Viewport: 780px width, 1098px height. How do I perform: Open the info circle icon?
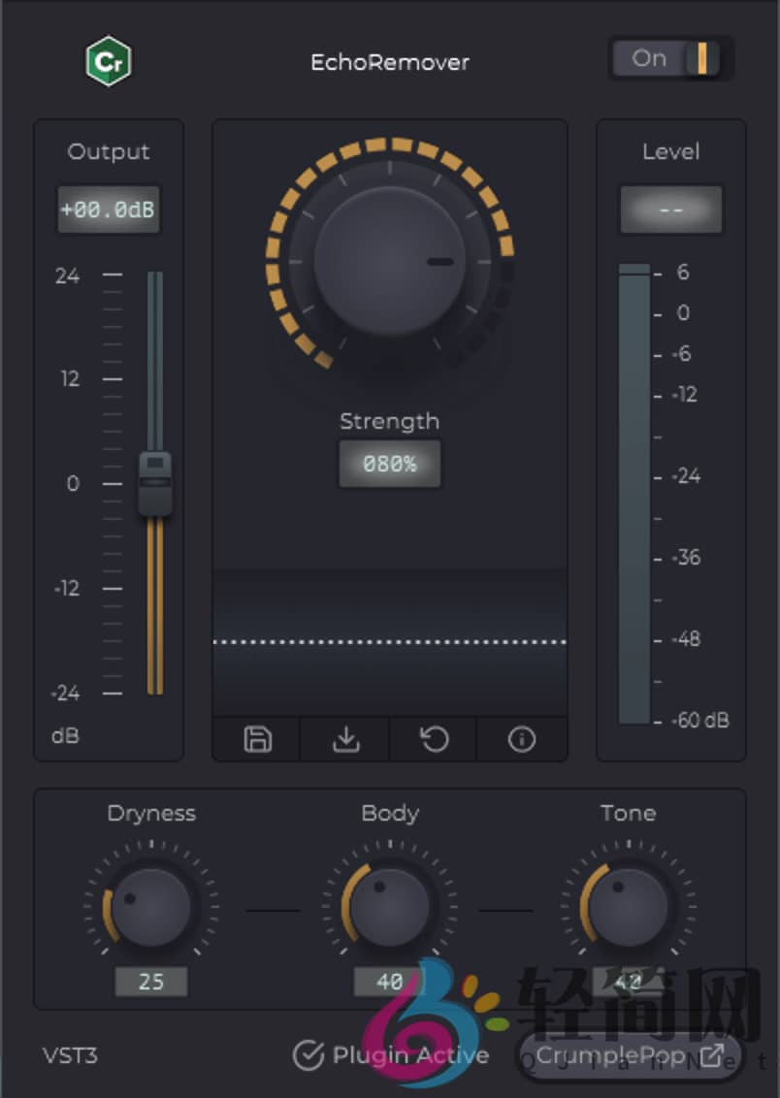[x=522, y=740]
